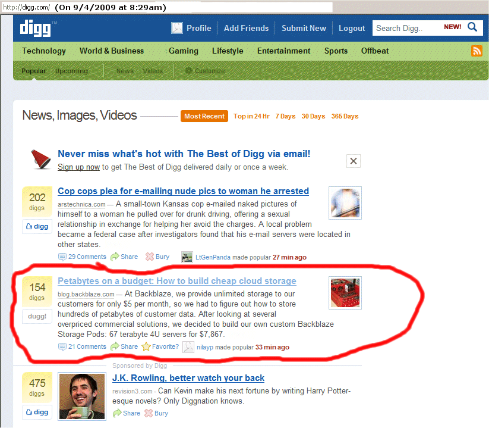Open the Lifestyle category
This screenshot has width=489, height=428.
228,51
